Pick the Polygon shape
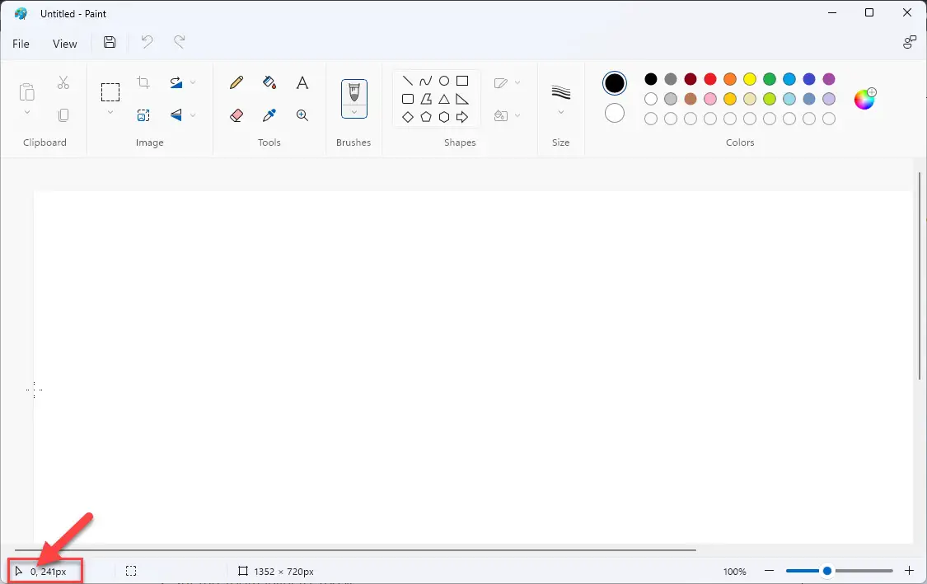The image size is (927, 584). click(426, 99)
